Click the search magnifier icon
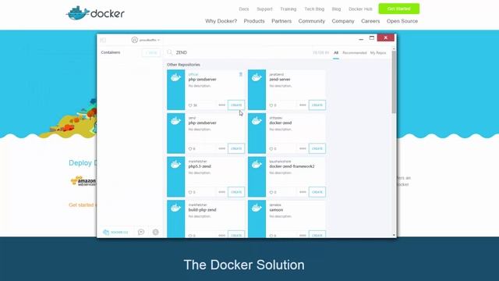Screen dimensions: 499x281 click(x=170, y=52)
